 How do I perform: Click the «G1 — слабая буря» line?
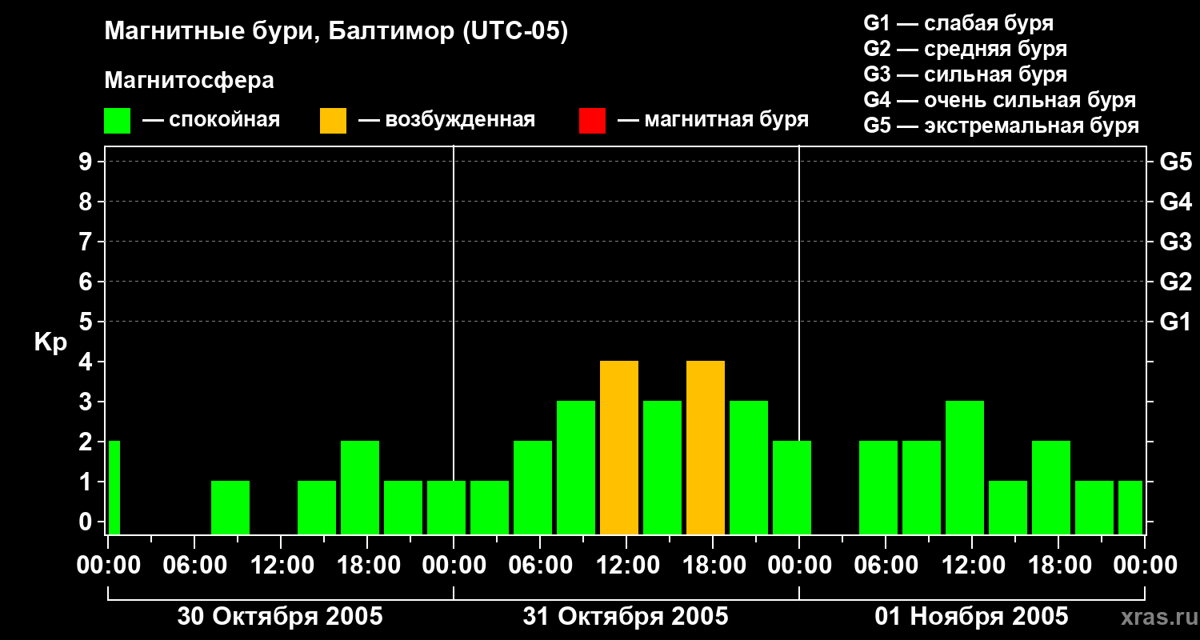tap(958, 23)
